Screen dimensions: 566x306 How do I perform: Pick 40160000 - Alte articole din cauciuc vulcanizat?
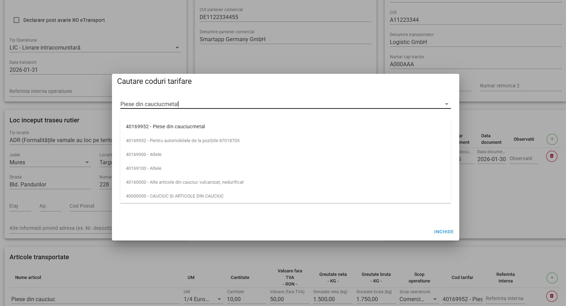point(184,182)
